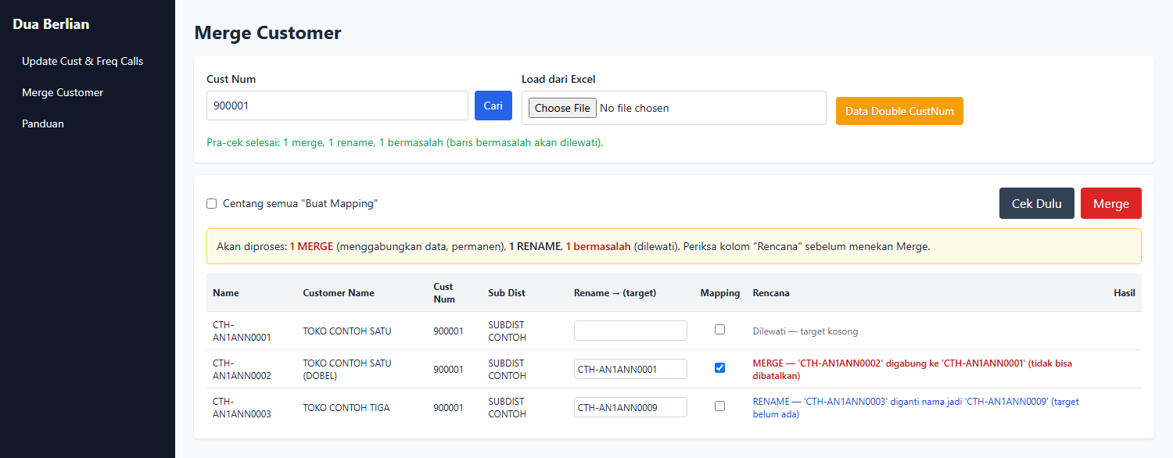
Task: Click the "No file chosen" text
Action: [x=634, y=108]
